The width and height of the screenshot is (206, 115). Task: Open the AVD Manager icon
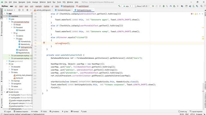193,6
